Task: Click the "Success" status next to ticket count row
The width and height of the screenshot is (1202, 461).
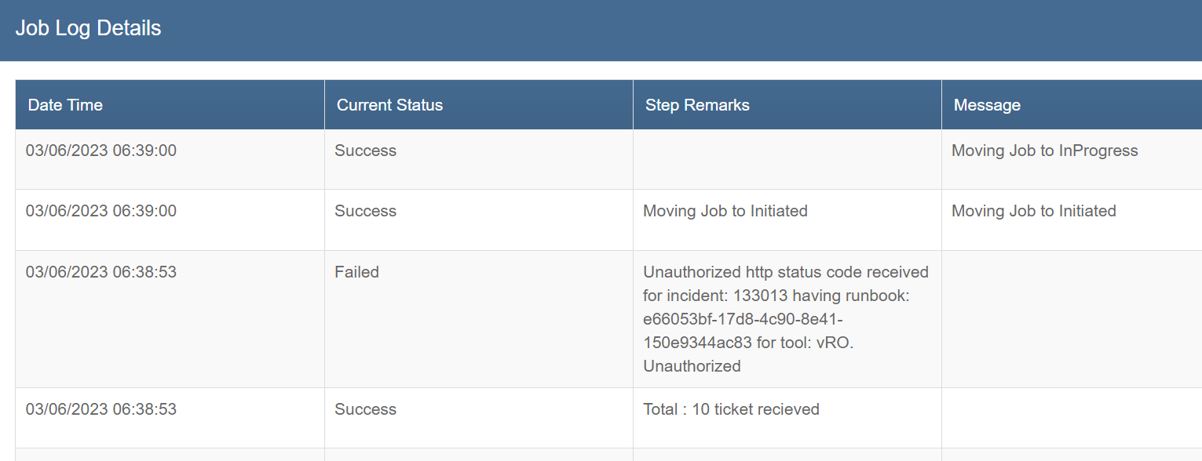Action: (365, 408)
